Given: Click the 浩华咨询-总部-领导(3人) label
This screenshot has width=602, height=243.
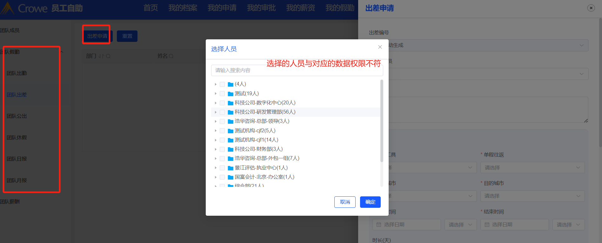Looking at the screenshot, I should (262, 121).
